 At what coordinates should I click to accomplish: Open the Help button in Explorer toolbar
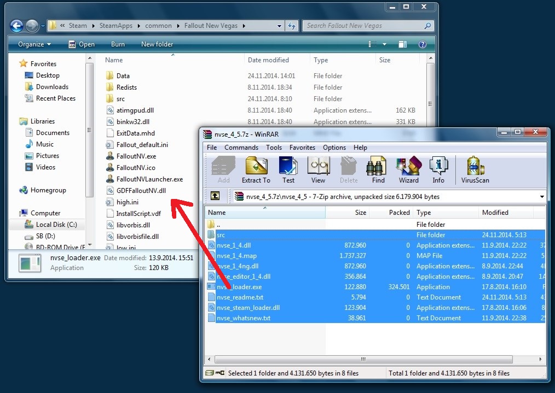coord(422,44)
